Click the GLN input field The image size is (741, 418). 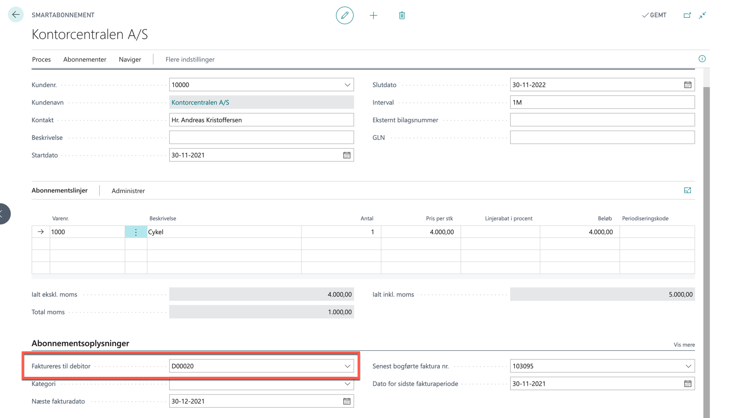[602, 137]
